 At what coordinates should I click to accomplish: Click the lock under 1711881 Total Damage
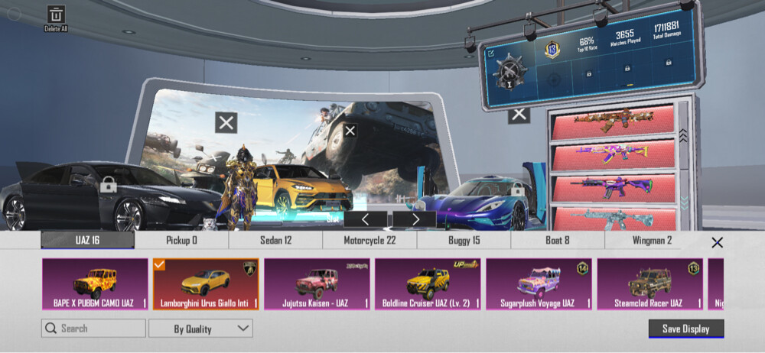click(x=669, y=63)
